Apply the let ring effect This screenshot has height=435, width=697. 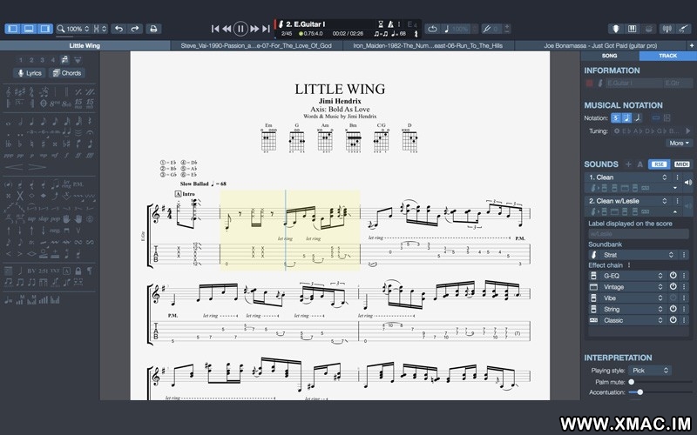point(67,184)
